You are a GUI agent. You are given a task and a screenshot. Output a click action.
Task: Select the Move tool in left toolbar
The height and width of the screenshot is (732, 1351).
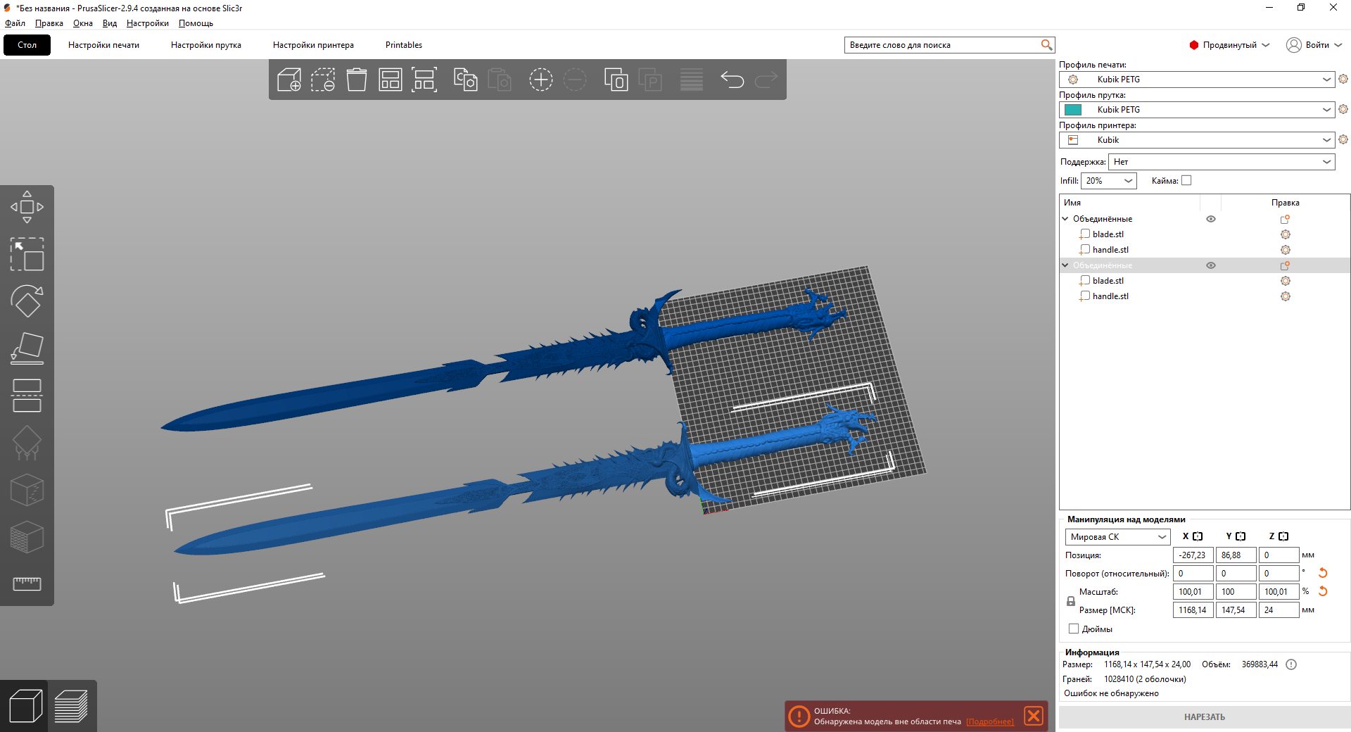pos(27,207)
